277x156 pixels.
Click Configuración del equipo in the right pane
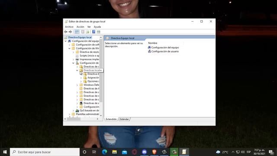[x=165, y=48]
